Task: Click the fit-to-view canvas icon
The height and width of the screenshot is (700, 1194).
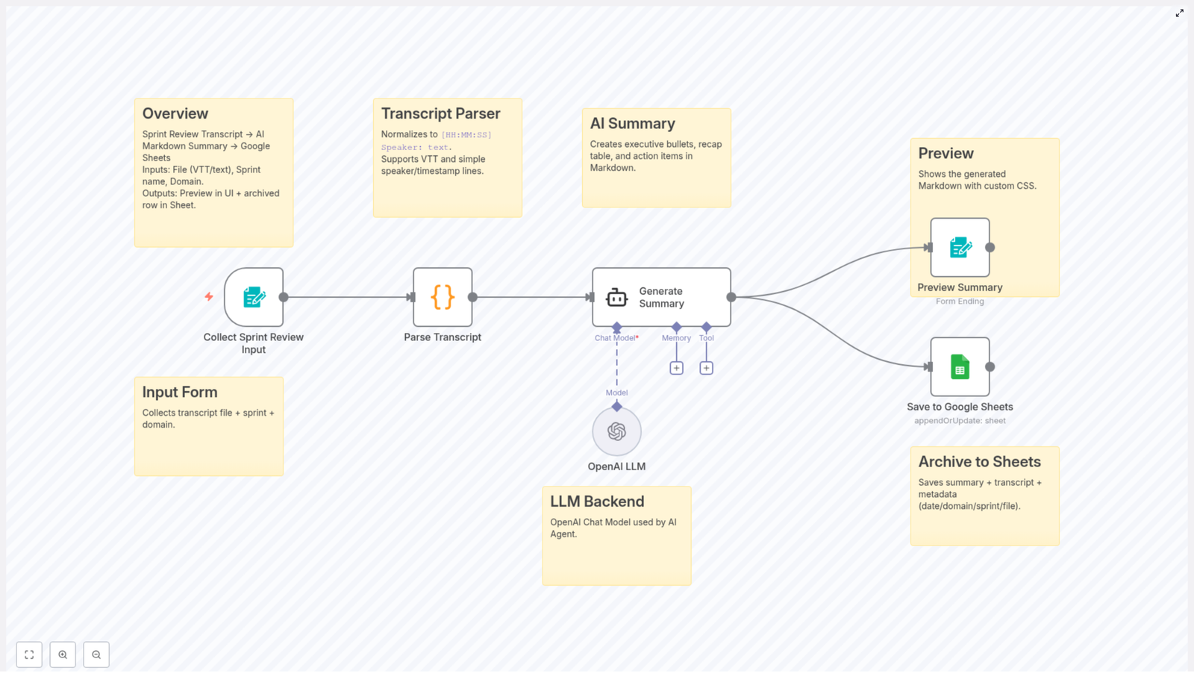Action: pos(29,654)
